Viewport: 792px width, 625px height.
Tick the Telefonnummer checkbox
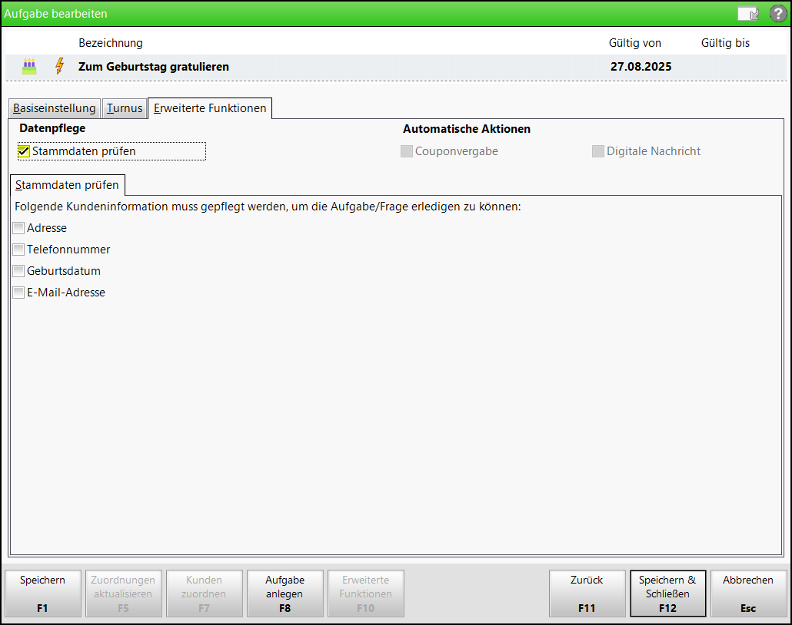(x=18, y=250)
